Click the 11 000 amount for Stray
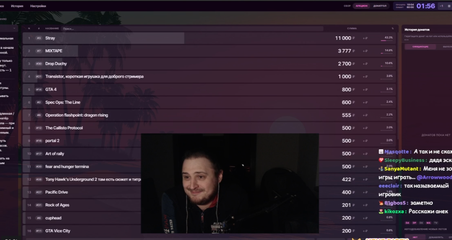Image resolution: width=452 pixels, height=240 pixels. 343,38
